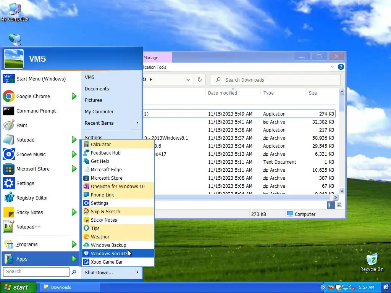Sort by Type column header

tap(268, 93)
